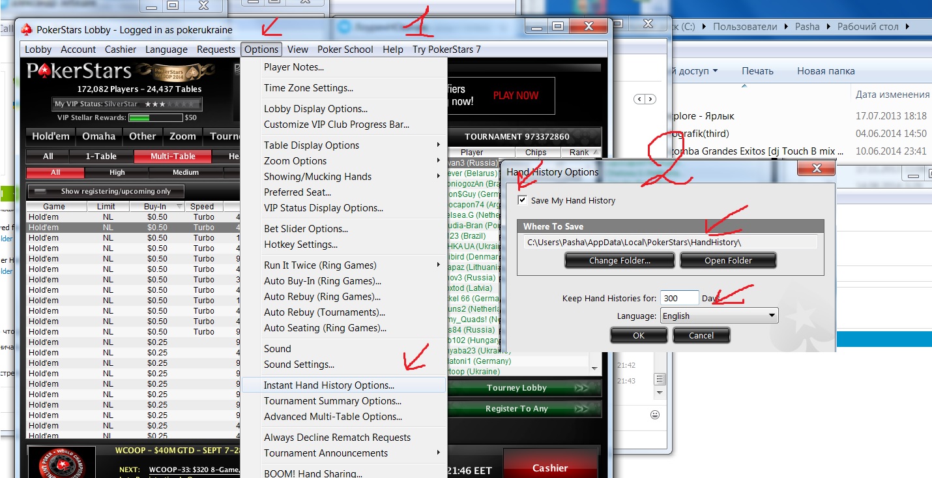
Task: Toggle Always Decline Rematch Requests option
Action: (337, 438)
